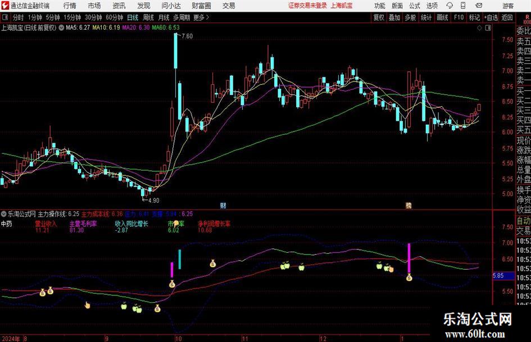Switch to 60分钟 period
531x342 pixels.
click(114, 17)
